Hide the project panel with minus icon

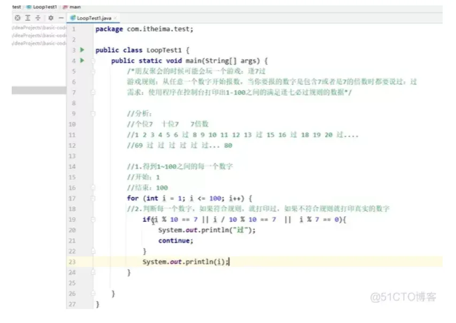click(x=61, y=18)
